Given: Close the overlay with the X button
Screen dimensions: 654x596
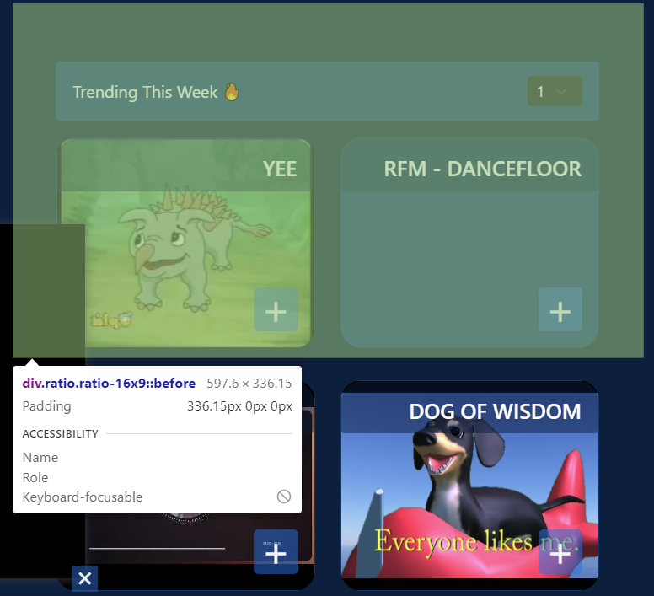Looking at the screenshot, I should (x=84, y=578).
